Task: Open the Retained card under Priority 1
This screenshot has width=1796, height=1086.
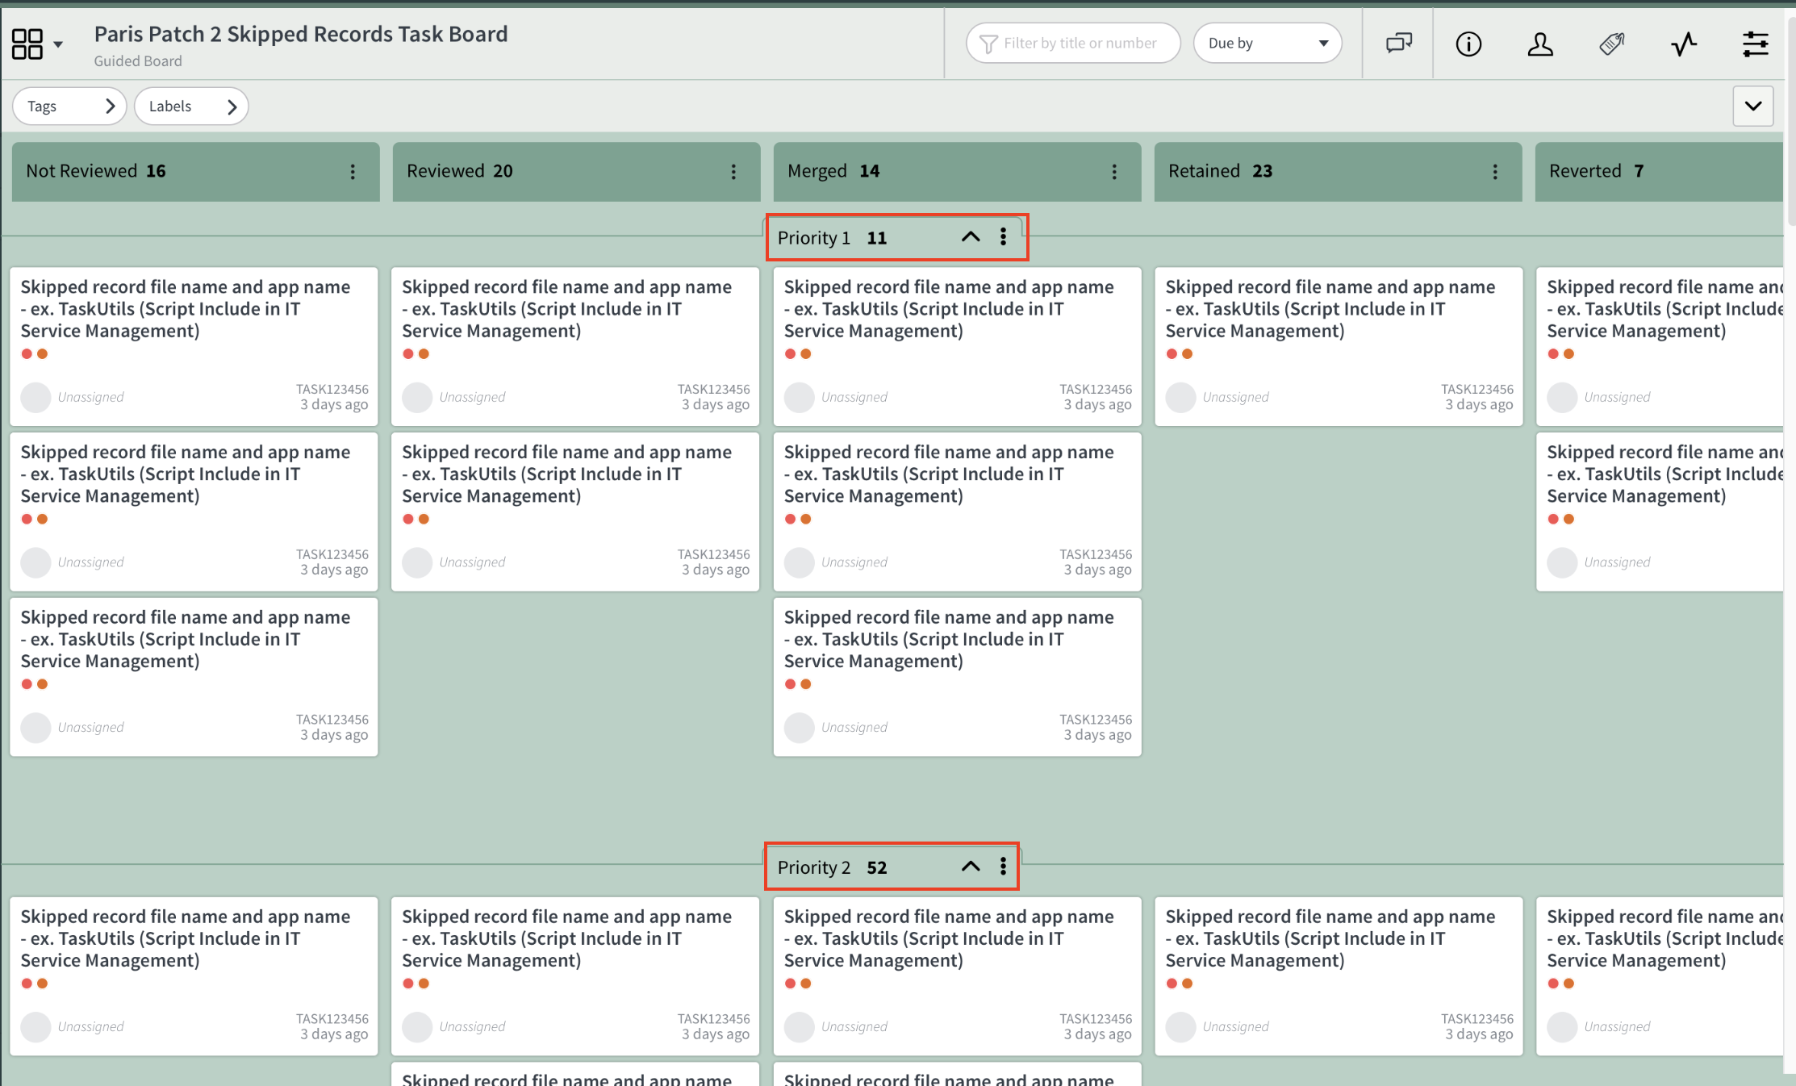Action: [1339, 346]
